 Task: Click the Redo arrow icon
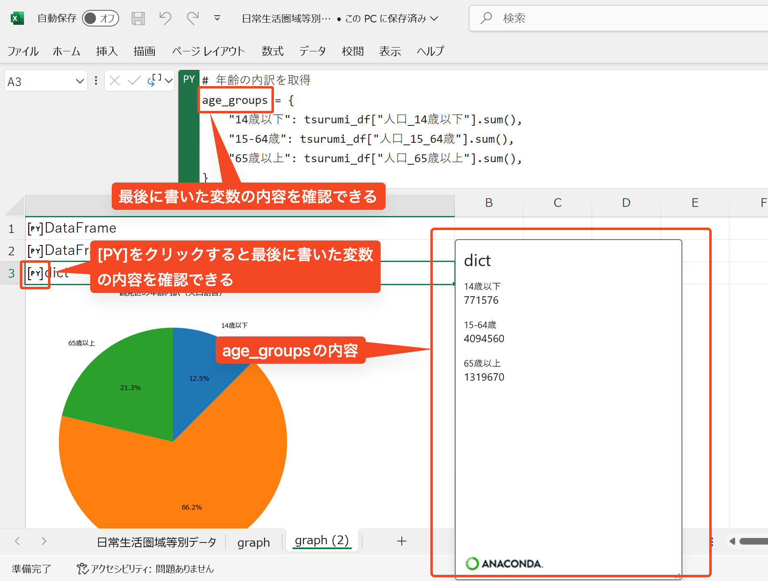tap(192, 18)
